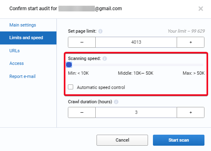Viewport: 211px width, 151px height.
Task: Open the Main settings tab
Action: (22, 25)
